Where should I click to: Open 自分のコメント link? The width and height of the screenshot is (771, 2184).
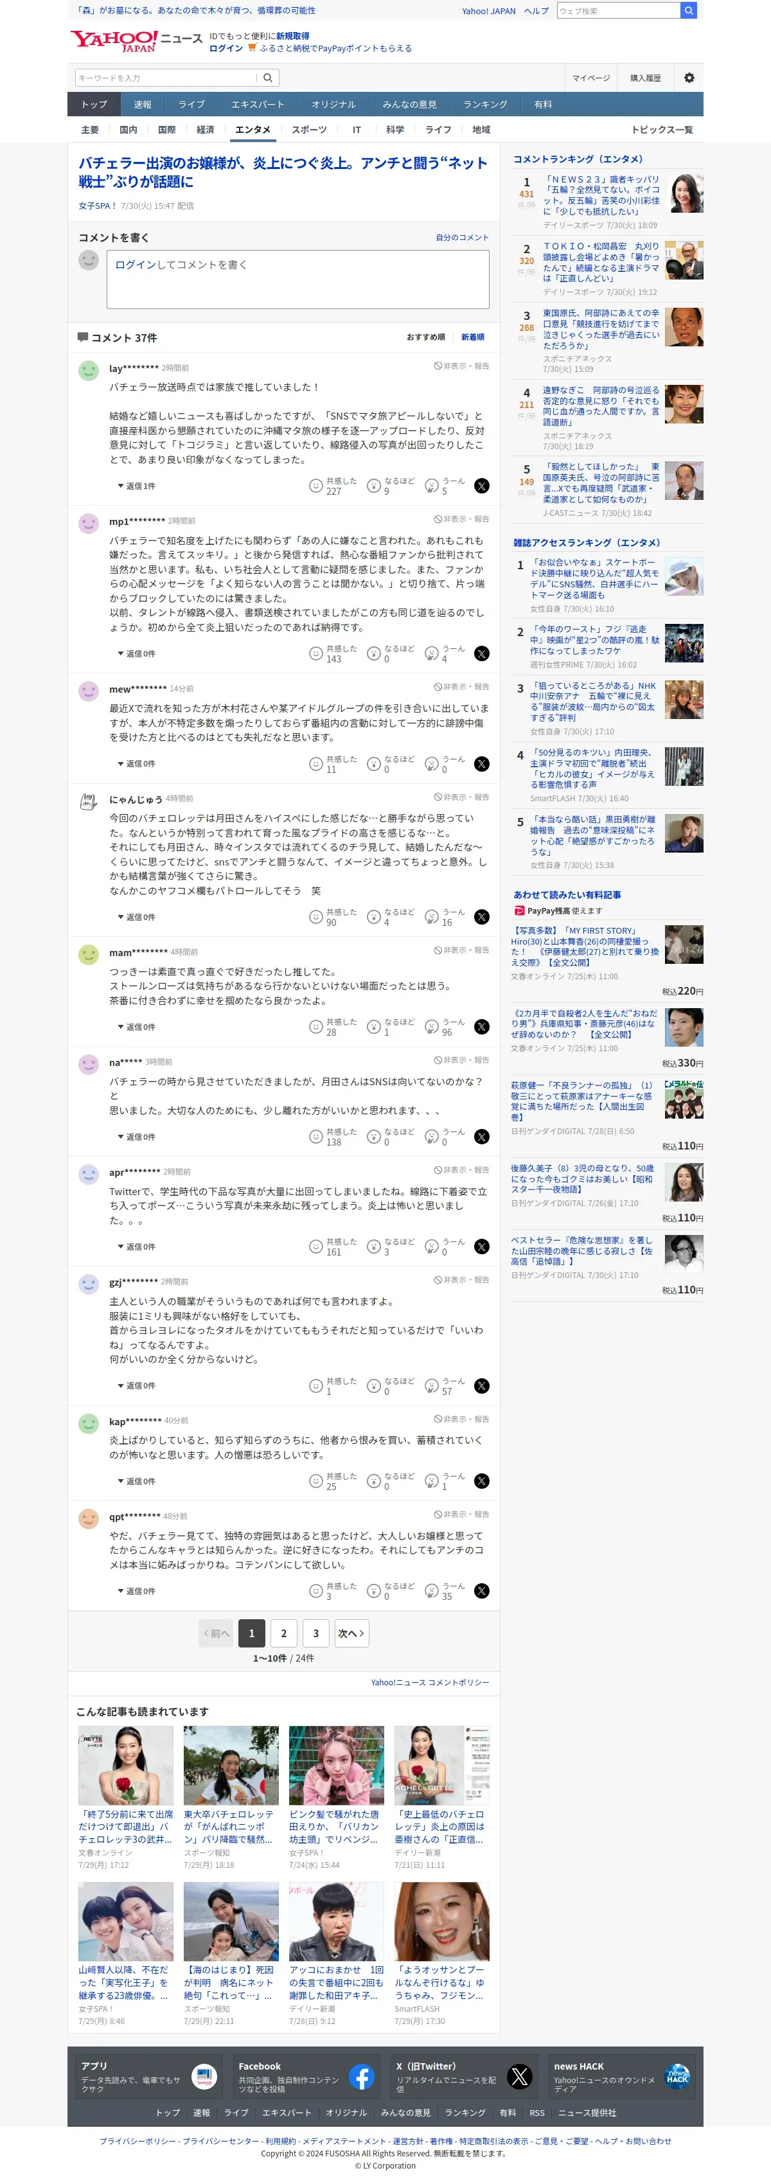(462, 237)
